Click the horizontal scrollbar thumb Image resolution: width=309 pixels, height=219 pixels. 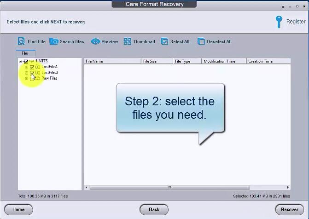(169, 187)
